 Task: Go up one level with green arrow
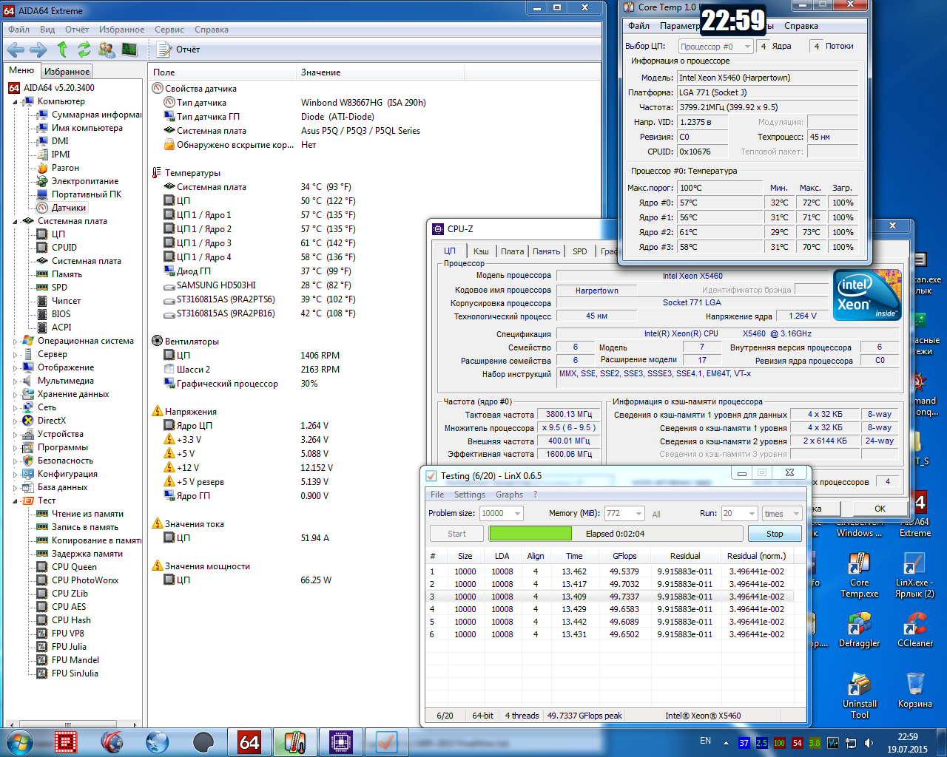62,50
